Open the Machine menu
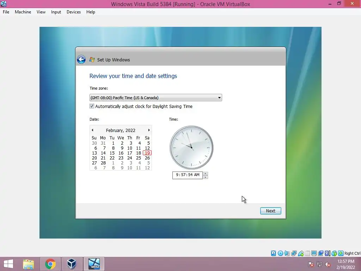Screen dimensions: 361x271 23,12
